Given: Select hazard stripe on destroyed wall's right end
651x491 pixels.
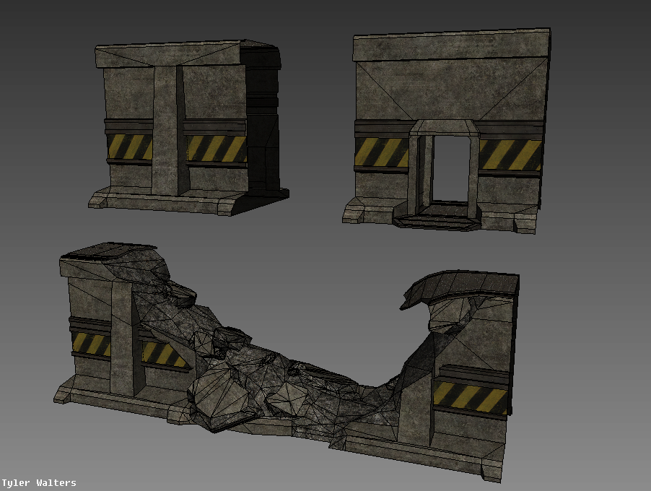Looking at the screenshot, I should (x=470, y=396).
